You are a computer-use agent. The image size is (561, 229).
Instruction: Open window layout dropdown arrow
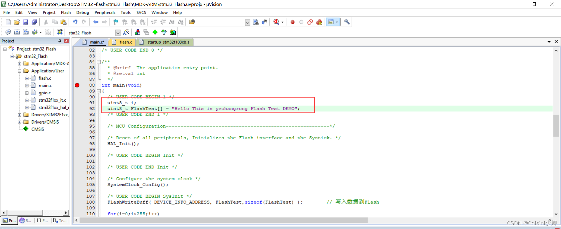337,22
